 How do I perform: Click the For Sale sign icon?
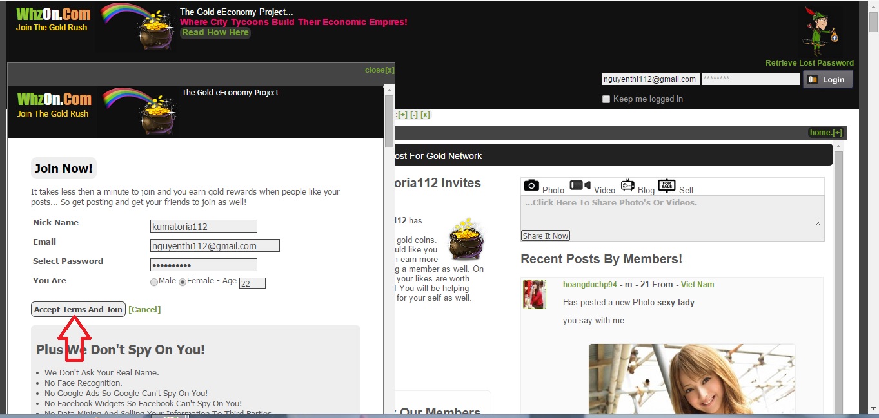667,185
